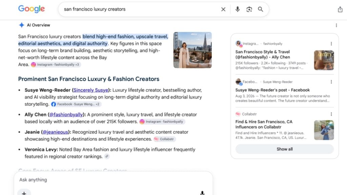
Task: Clear the search box with X icon
Action: tap(223, 9)
